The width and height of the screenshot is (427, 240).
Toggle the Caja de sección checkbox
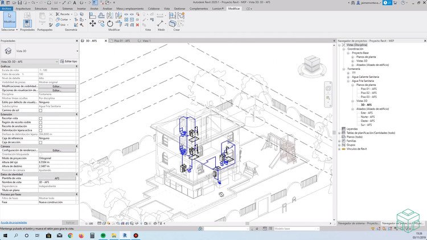(40, 142)
